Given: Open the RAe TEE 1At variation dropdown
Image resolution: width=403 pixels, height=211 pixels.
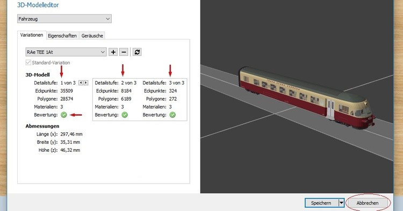Looking at the screenshot, I should 66,52.
